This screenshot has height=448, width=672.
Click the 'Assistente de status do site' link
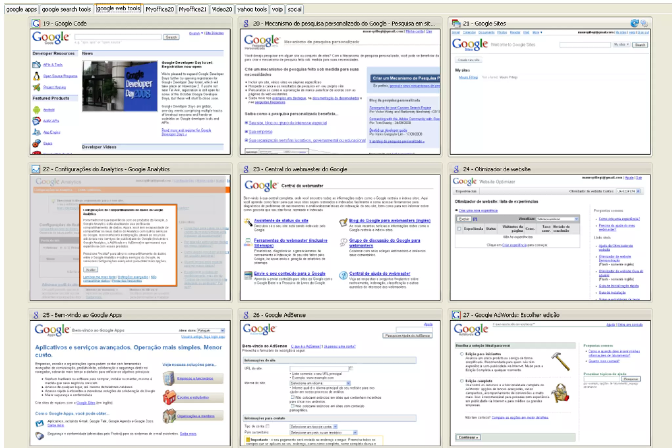[x=281, y=221]
